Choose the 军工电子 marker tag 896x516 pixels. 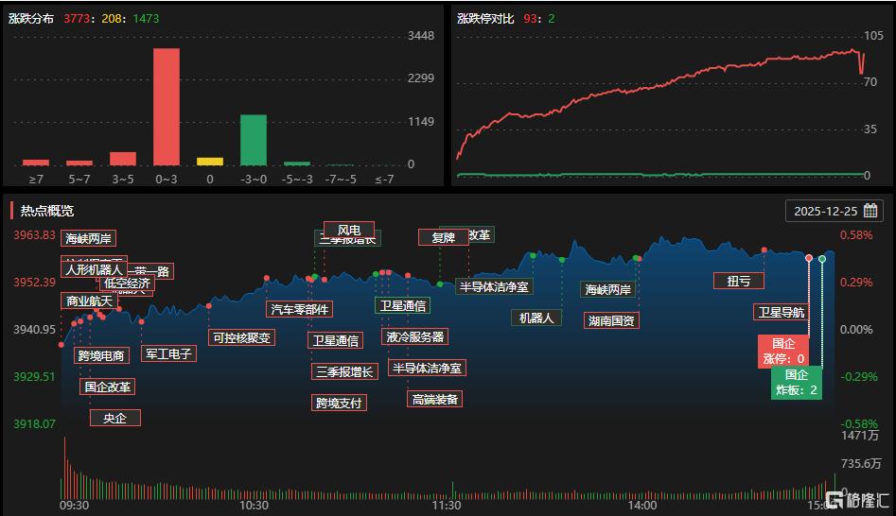168,353
